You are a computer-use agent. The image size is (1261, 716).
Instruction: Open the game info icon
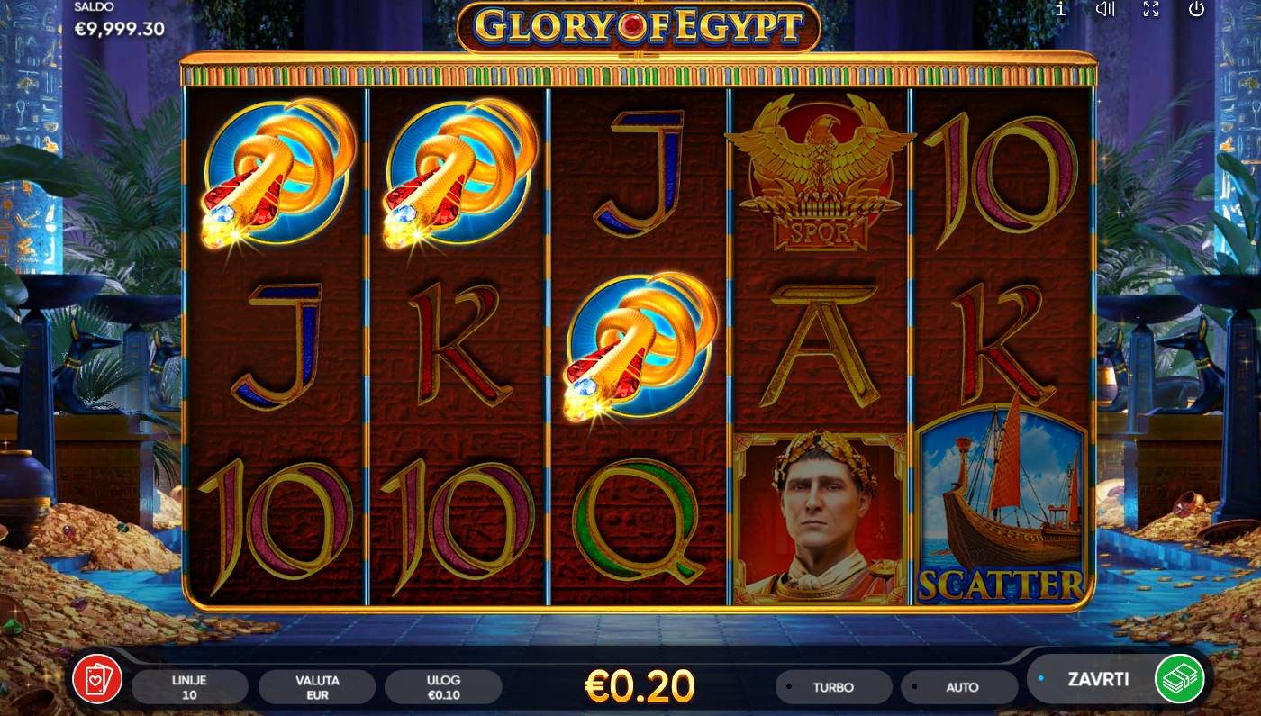pos(1061,9)
